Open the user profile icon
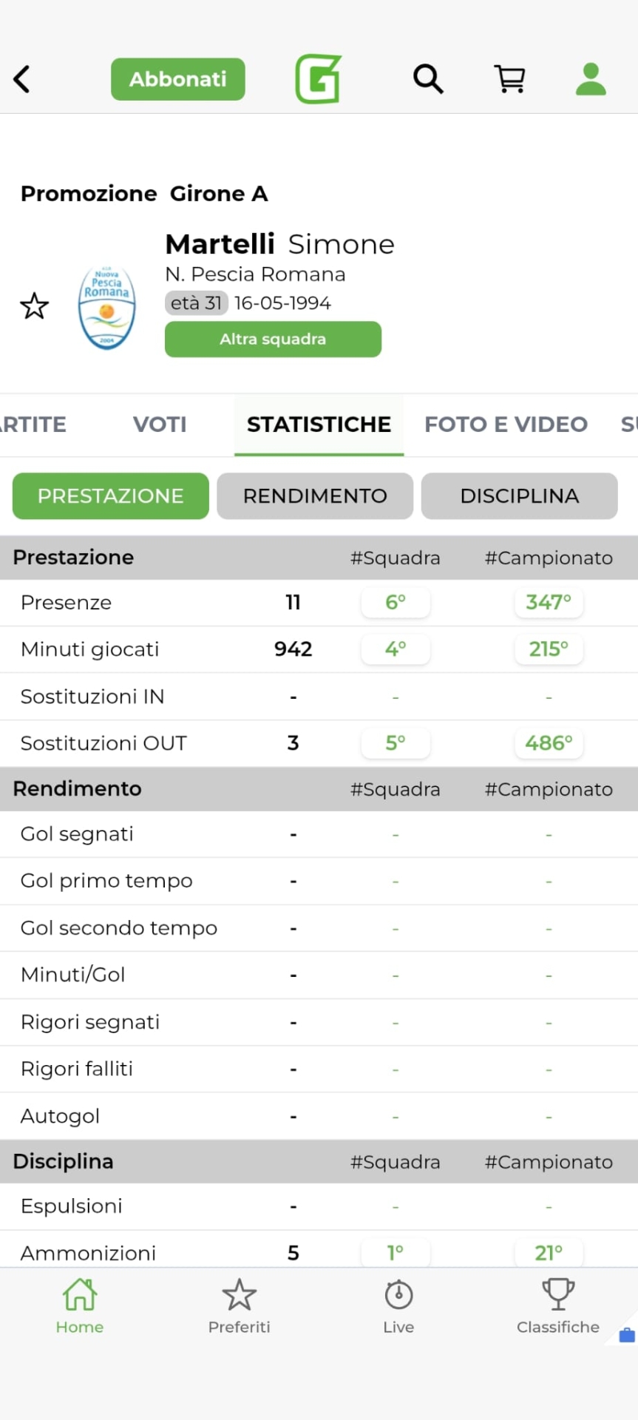The width and height of the screenshot is (638, 1420). click(591, 79)
